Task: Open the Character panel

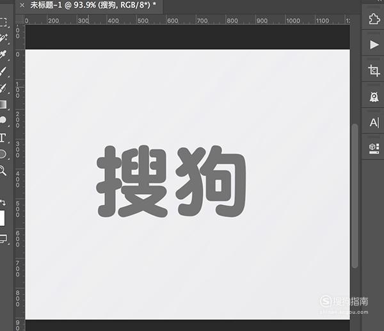Action: click(x=374, y=122)
